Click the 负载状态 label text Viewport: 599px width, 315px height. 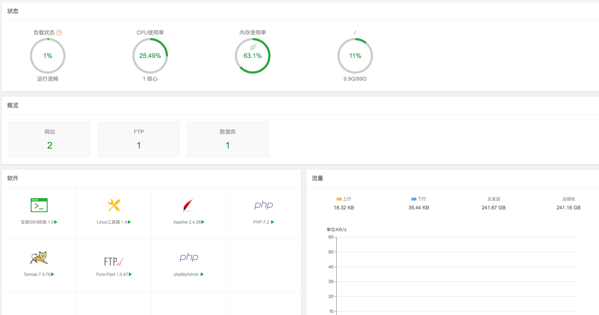44,33
